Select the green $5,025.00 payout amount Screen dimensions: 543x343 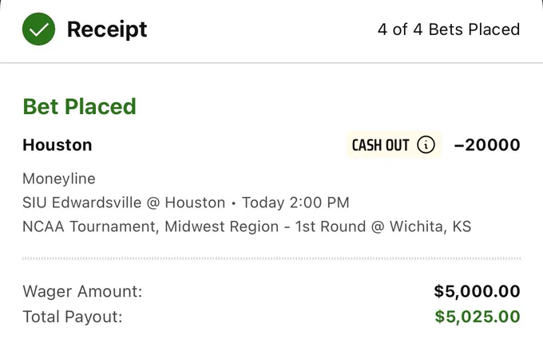pos(478,317)
